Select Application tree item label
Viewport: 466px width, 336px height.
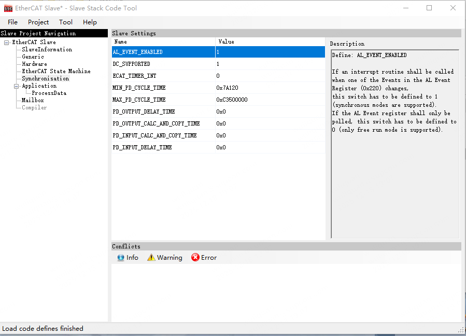(39, 86)
